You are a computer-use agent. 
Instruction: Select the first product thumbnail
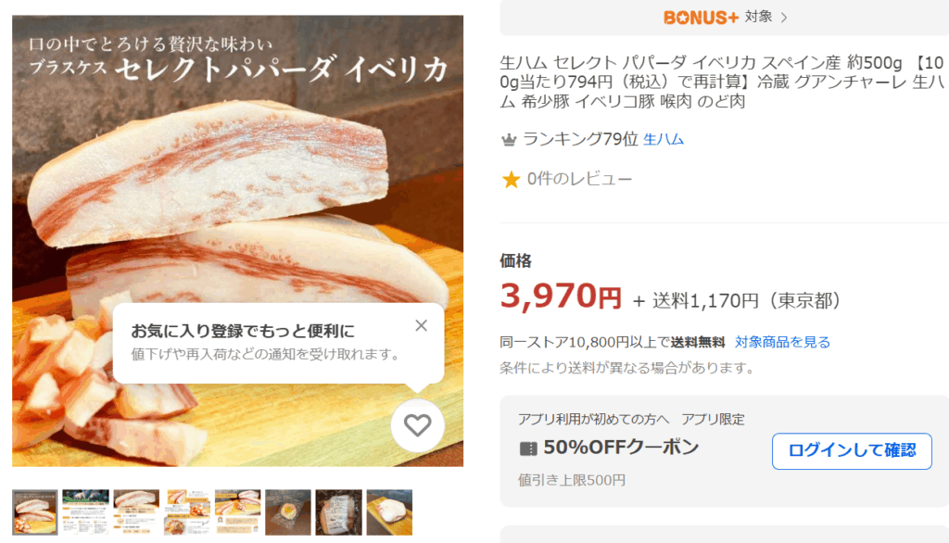click(35, 512)
